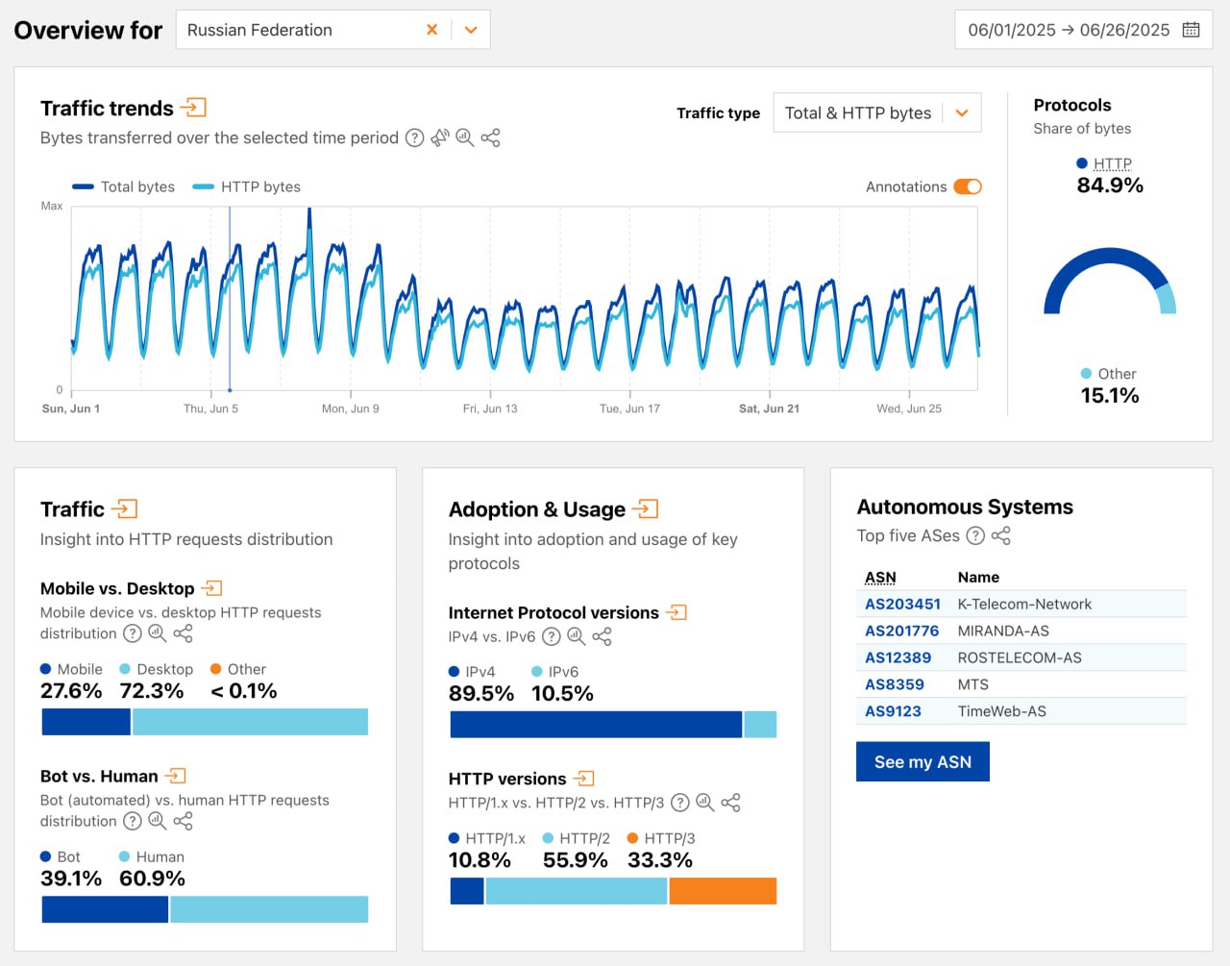The image size is (1230, 966).
Task: Open the AS203451 K-Telecom link
Action: 902,604
